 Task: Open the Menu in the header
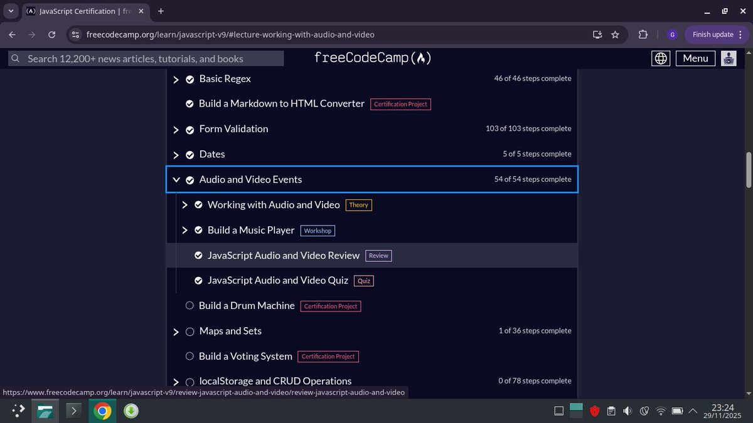click(695, 58)
